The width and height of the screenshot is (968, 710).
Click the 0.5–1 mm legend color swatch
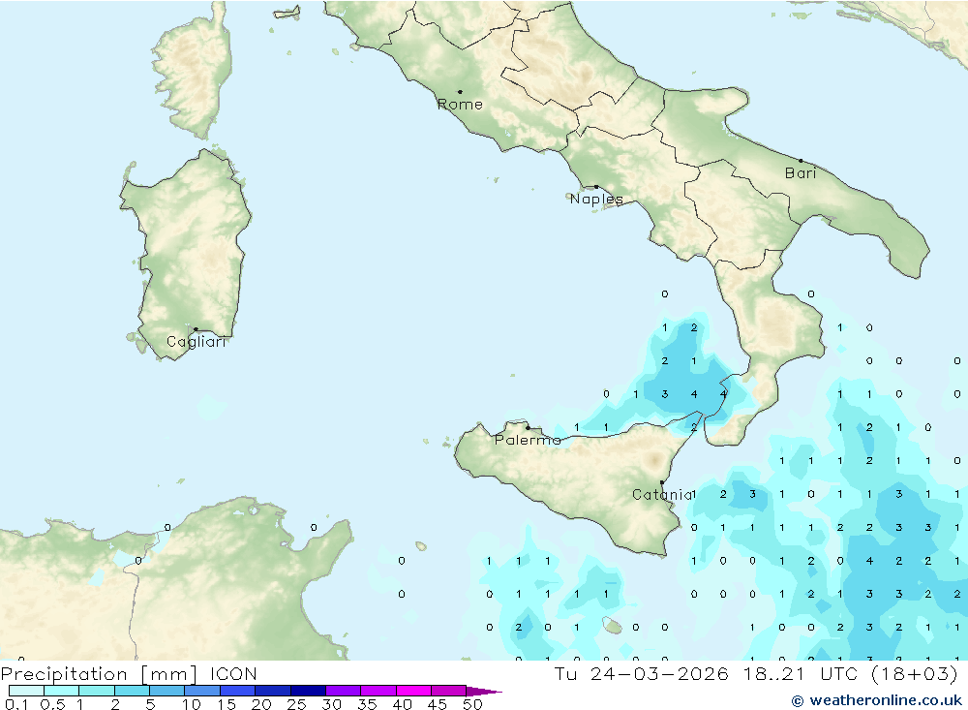click(x=62, y=691)
